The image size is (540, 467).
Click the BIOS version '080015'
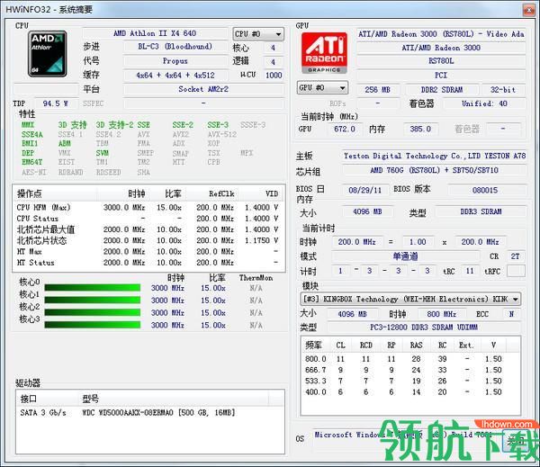click(x=485, y=190)
